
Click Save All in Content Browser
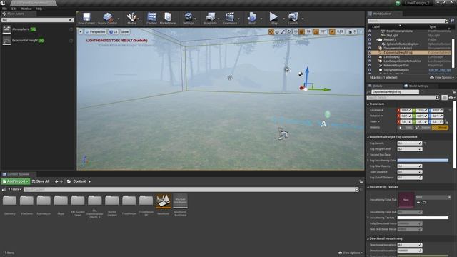click(41, 181)
